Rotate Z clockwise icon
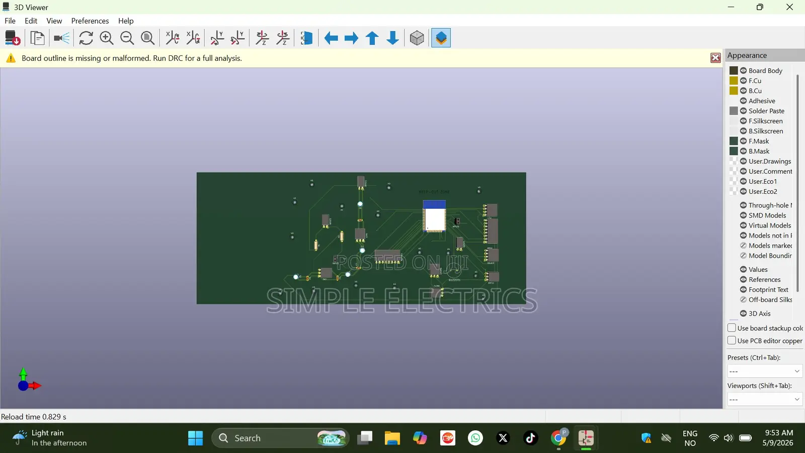The image size is (805, 453). click(x=262, y=38)
